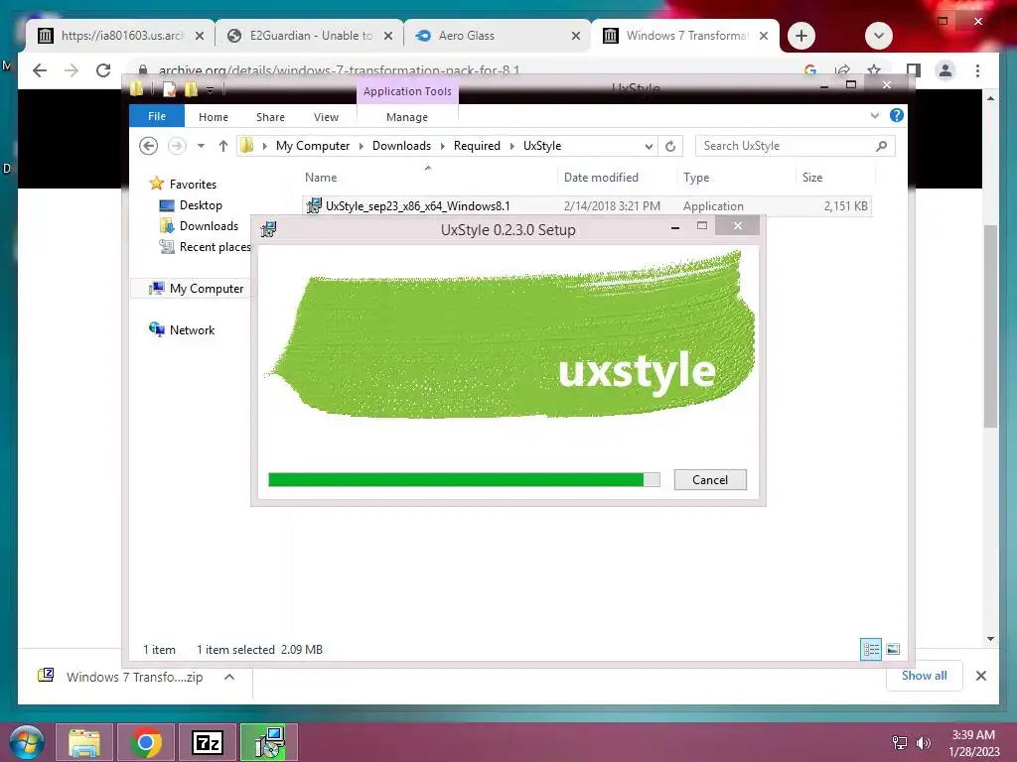Click the UxStyle setup progress bar
Screen dimensions: 1017x762
(x=464, y=479)
